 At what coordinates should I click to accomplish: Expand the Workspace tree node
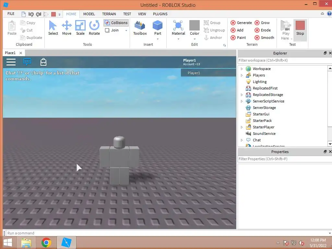tap(242, 69)
